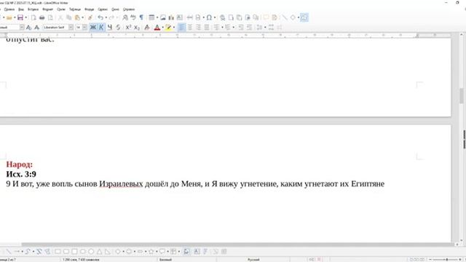This screenshot has width=466, height=262.
Task: Open the Вставка menu
Action: pyautogui.click(x=33, y=9)
